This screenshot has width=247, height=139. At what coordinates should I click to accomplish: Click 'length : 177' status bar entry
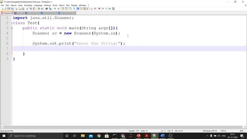pos(134,131)
